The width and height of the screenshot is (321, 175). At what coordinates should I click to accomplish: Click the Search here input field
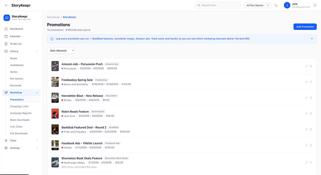pyautogui.click(x=219, y=5)
